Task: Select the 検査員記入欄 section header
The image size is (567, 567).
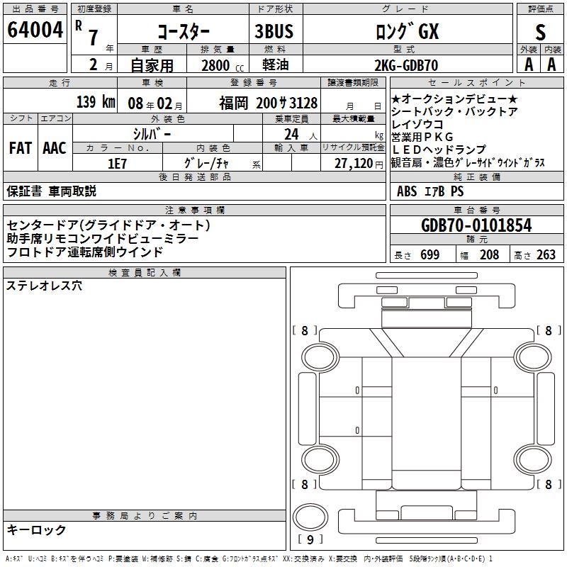Action: tap(145, 272)
